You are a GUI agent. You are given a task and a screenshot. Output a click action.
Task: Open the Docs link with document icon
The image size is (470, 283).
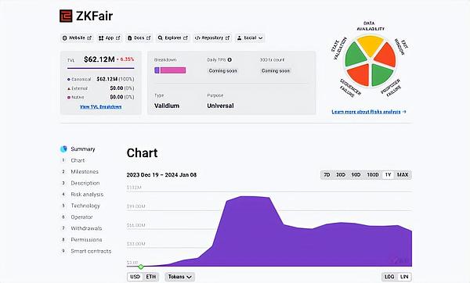139,38
